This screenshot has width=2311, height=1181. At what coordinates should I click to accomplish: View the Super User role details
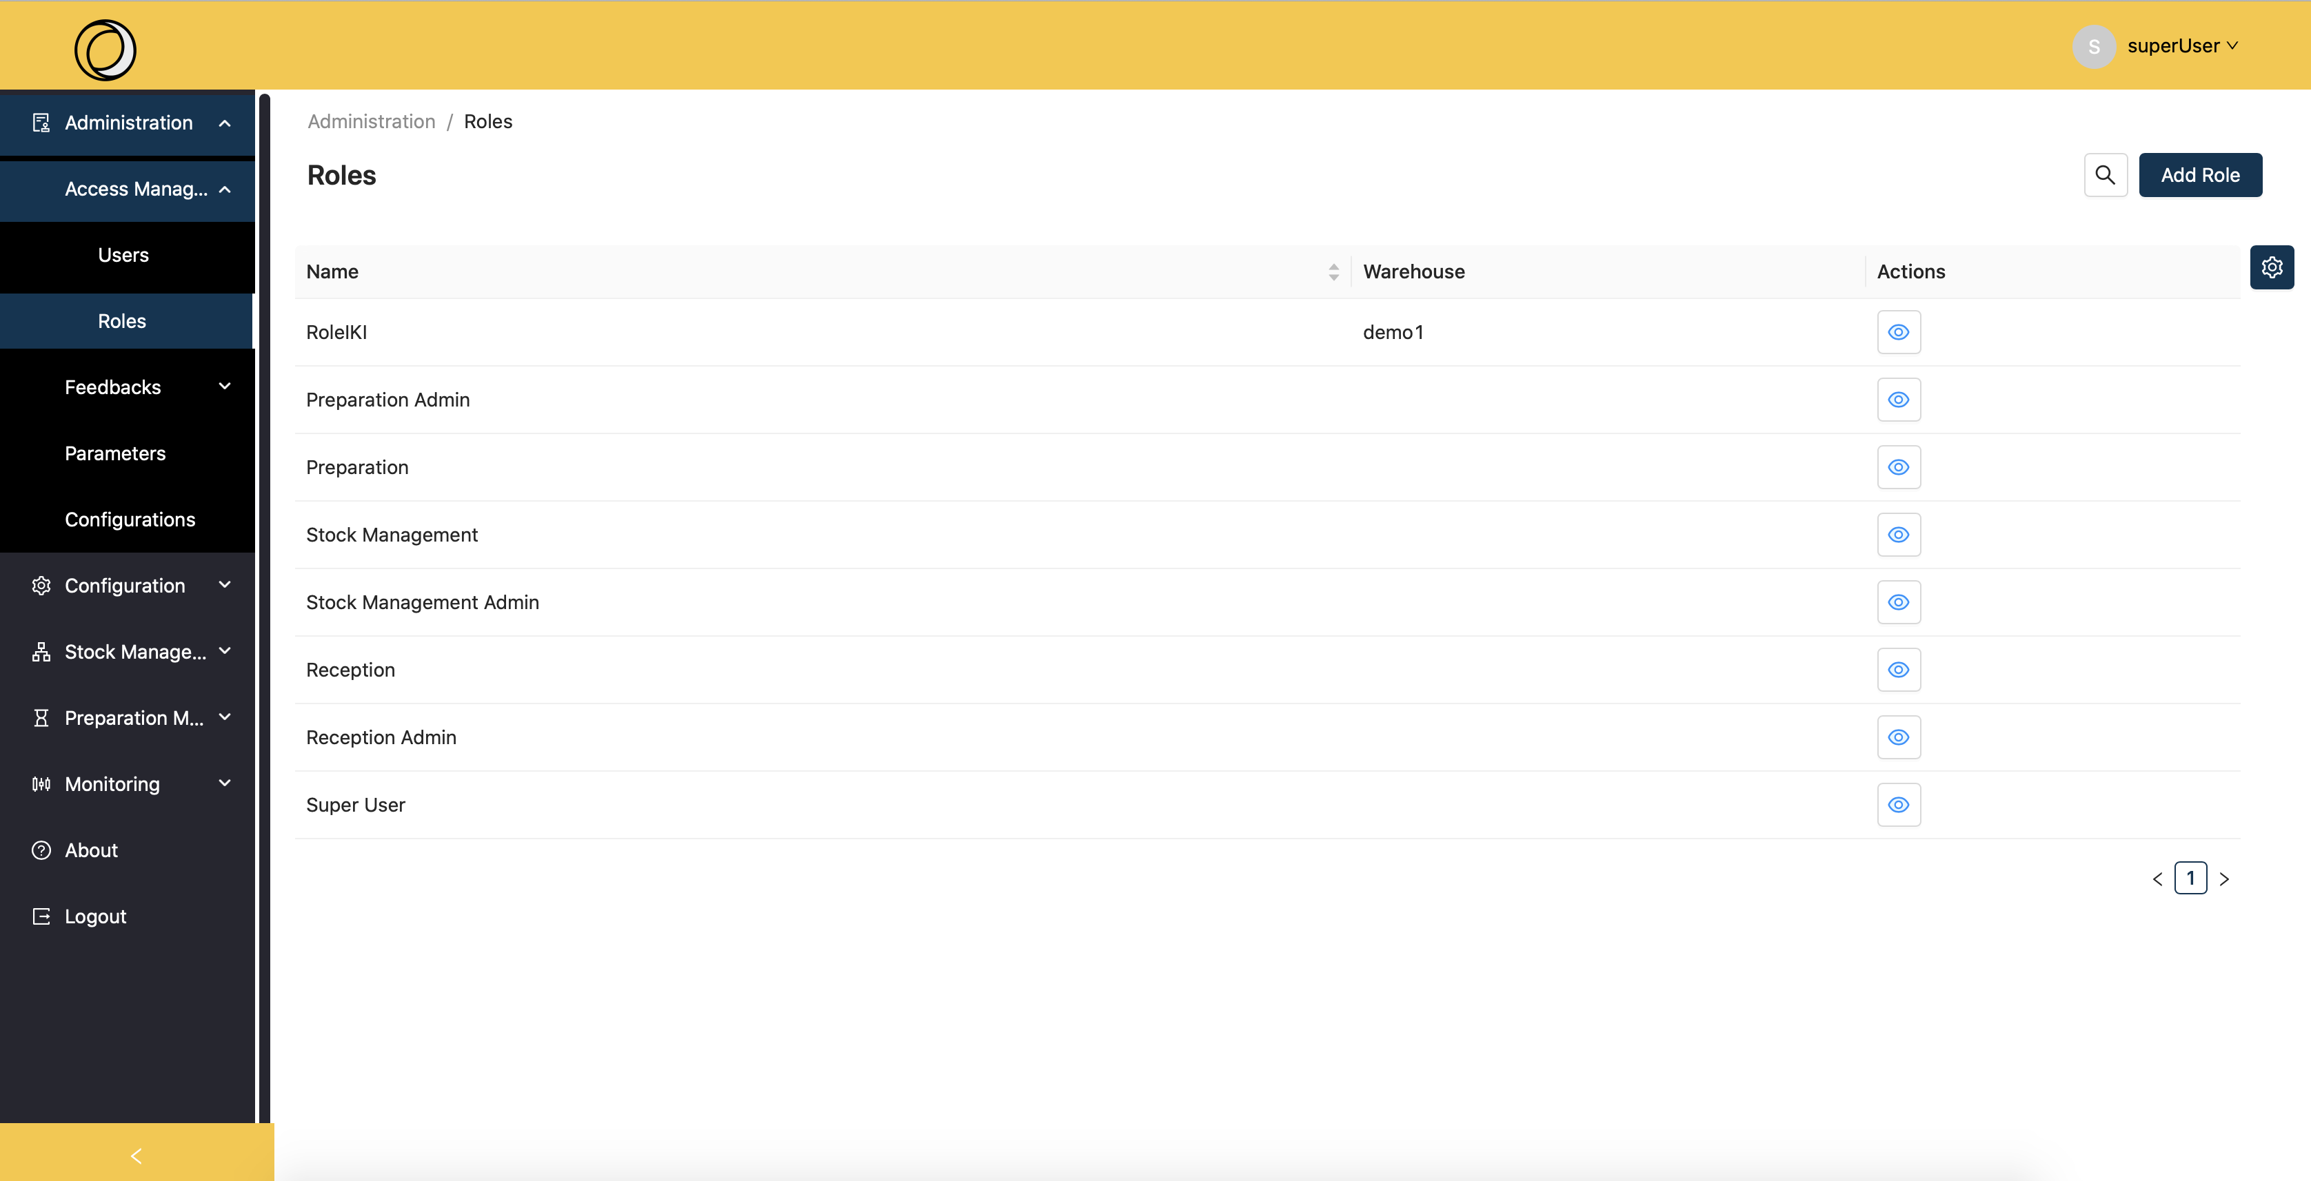1898,805
